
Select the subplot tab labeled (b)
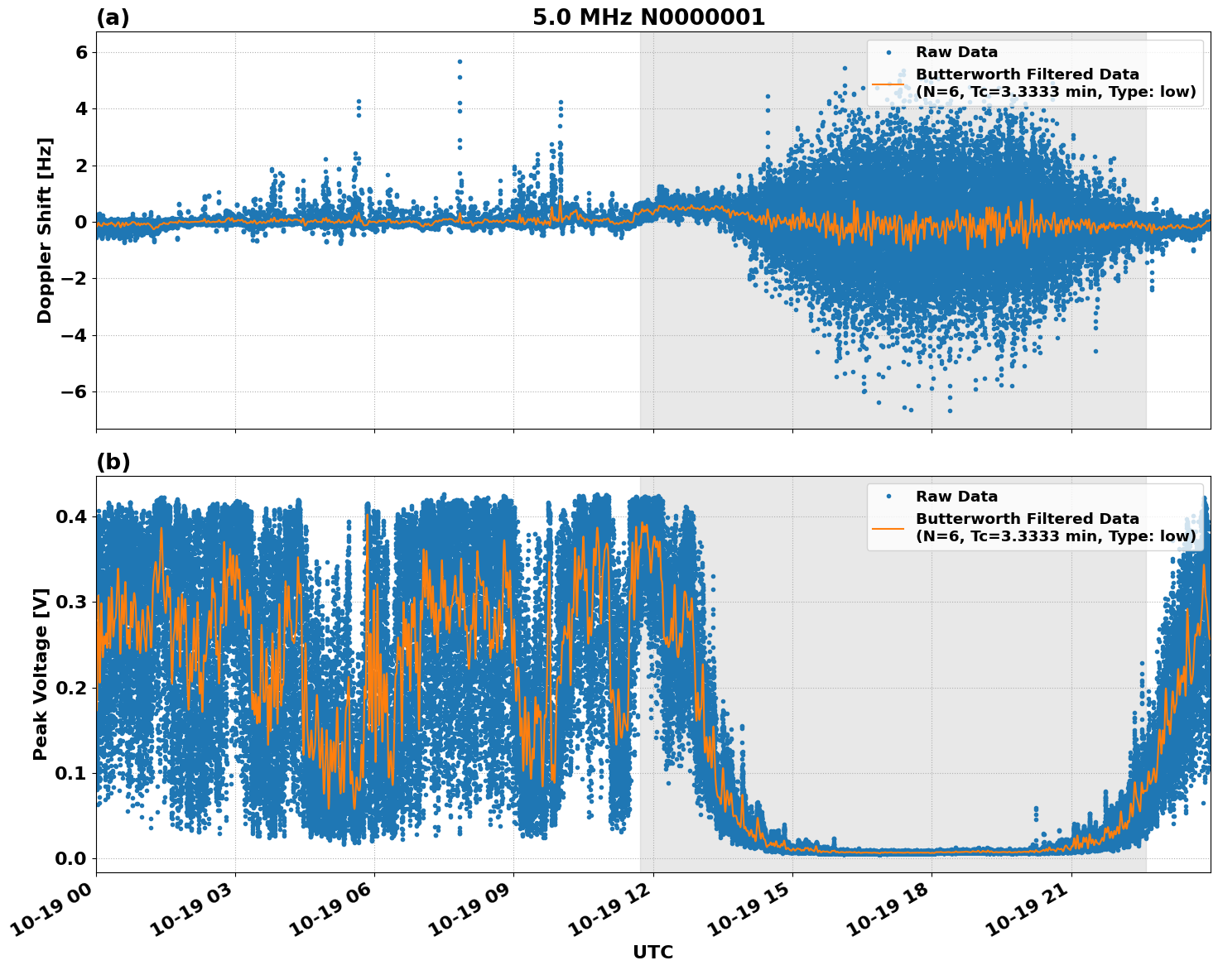(x=113, y=460)
